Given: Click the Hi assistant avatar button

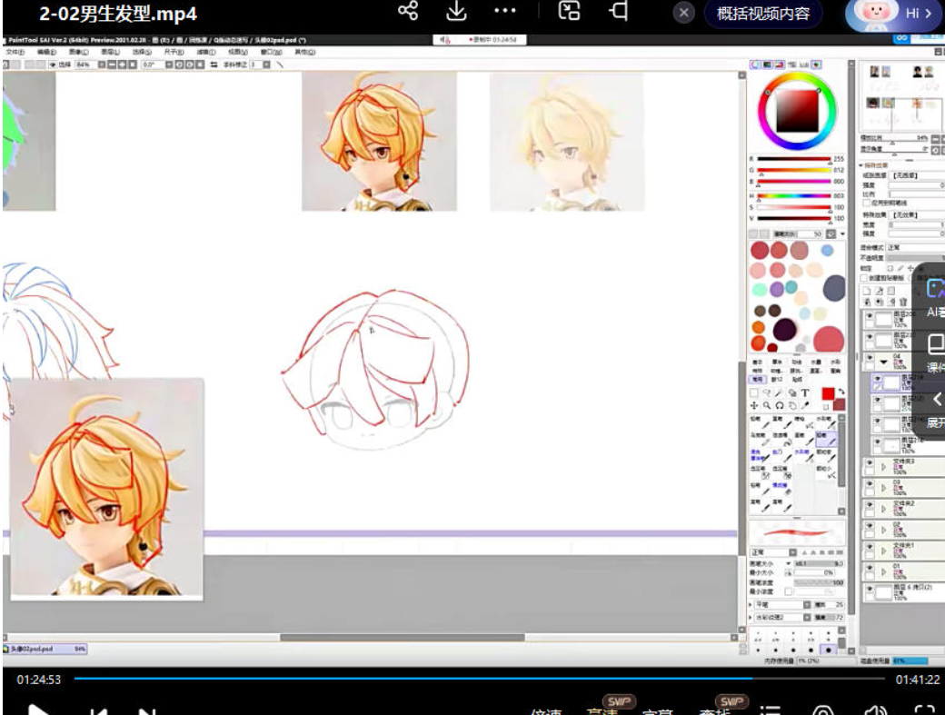Looking at the screenshot, I should tap(892, 14).
